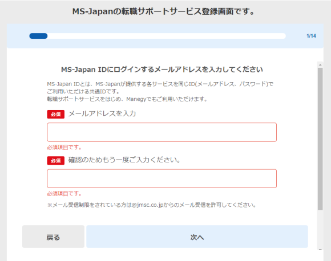The height and width of the screenshot is (261, 331).
Task: Click the scrollbar down arrow
Action: tap(320, 250)
